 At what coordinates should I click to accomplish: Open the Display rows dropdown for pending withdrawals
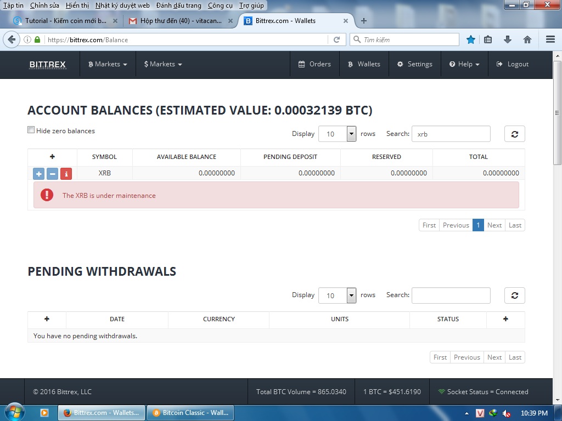[337, 295]
